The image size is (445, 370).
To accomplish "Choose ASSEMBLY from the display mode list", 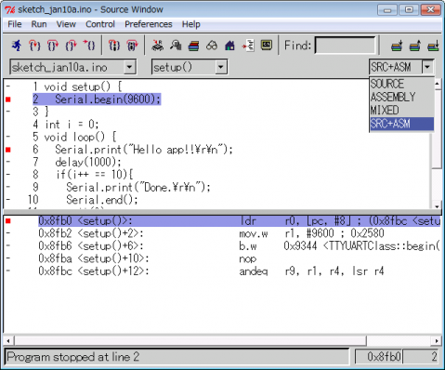I will [x=401, y=97].
